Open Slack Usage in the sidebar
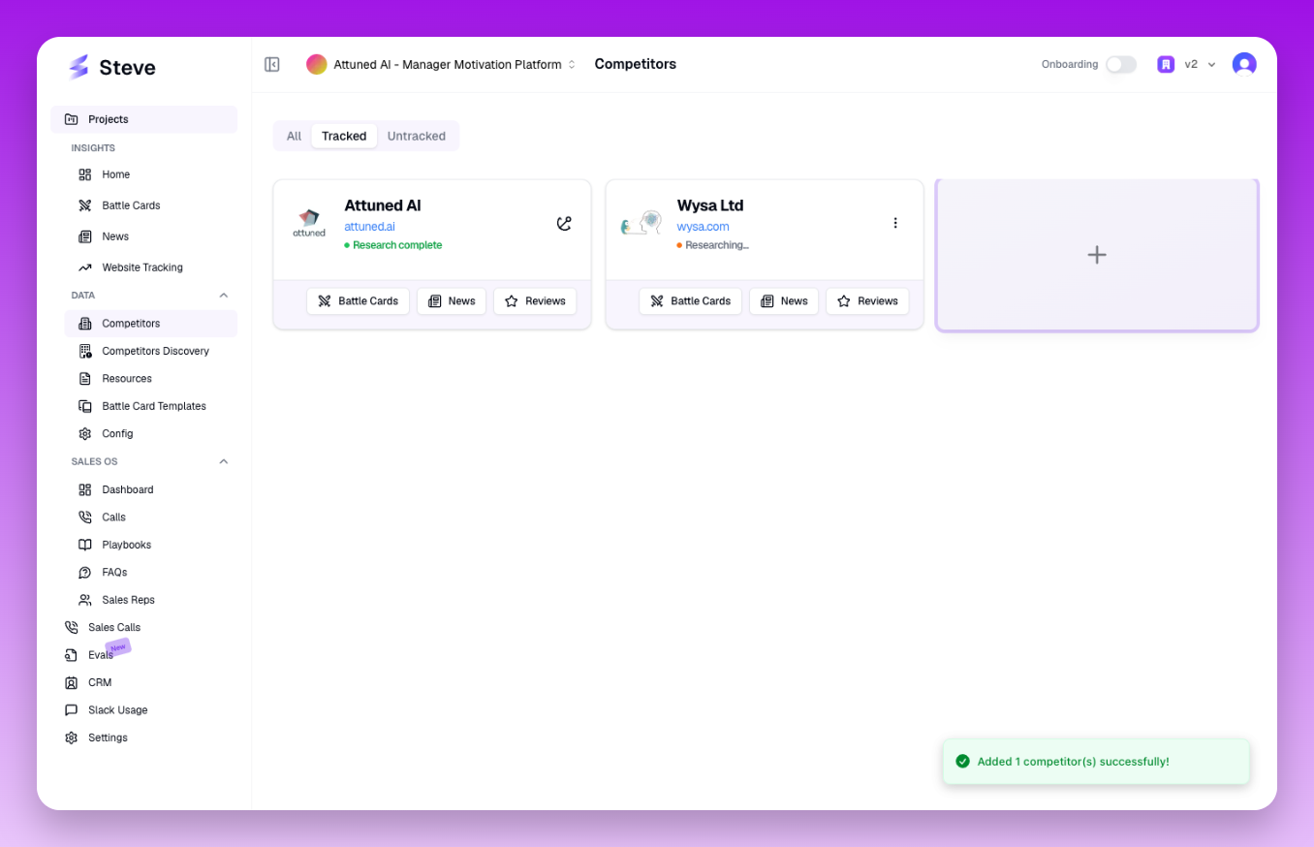The width and height of the screenshot is (1314, 847). (117, 710)
